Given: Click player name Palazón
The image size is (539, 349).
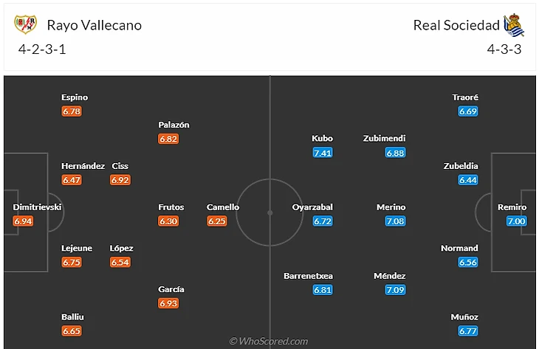Looking at the screenshot, I should coord(174,125).
